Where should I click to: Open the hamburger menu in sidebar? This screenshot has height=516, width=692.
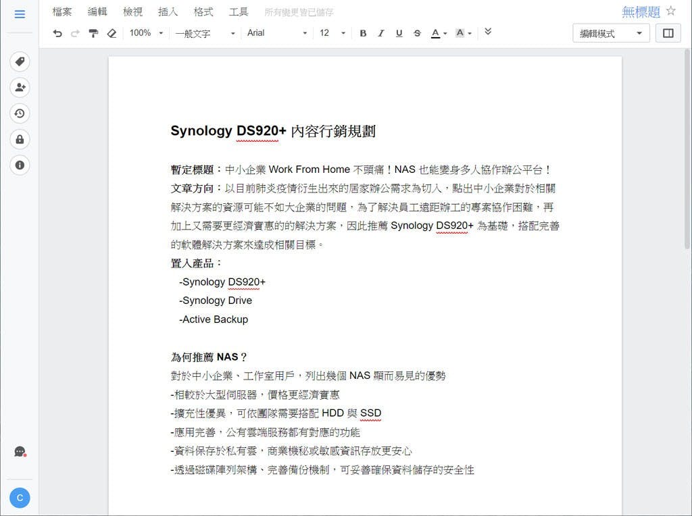[20, 14]
